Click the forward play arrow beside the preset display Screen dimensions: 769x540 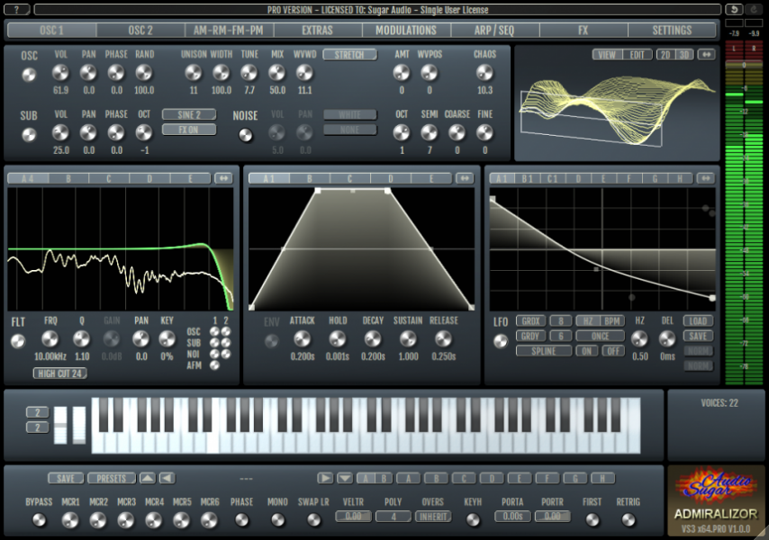point(325,478)
